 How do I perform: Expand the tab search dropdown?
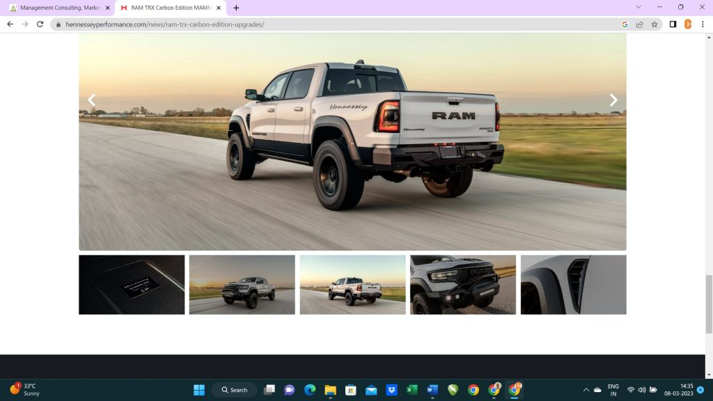tap(638, 7)
